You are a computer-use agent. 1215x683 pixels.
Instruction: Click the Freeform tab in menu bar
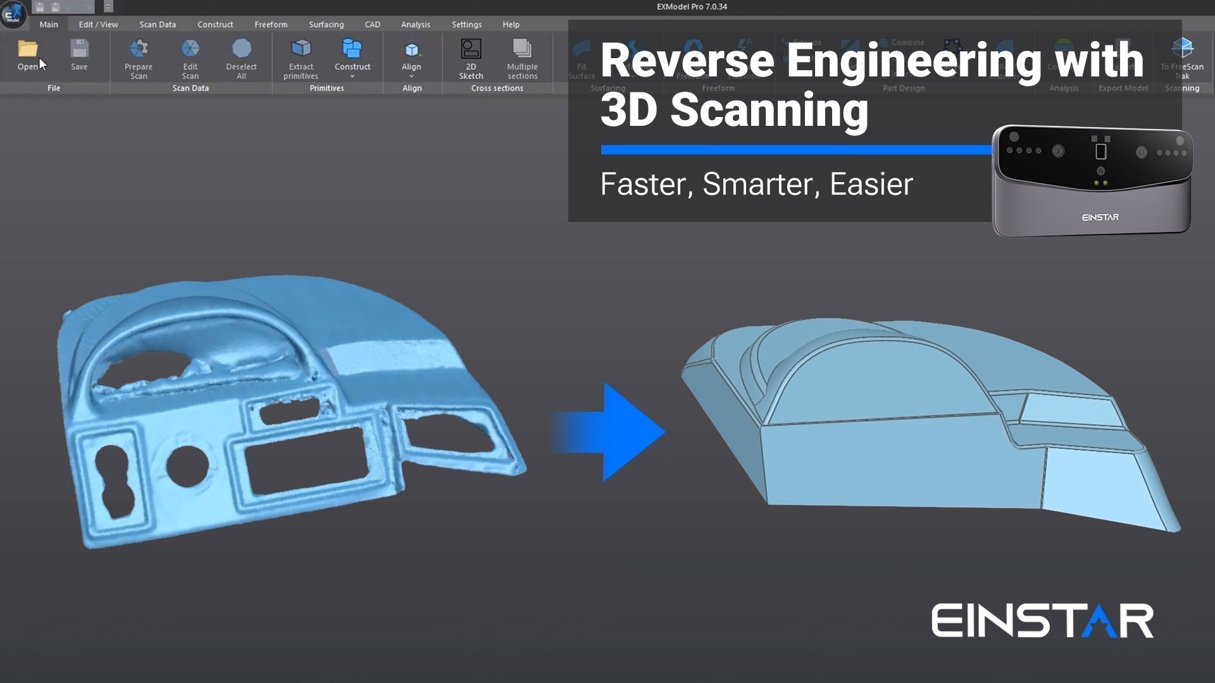[271, 24]
